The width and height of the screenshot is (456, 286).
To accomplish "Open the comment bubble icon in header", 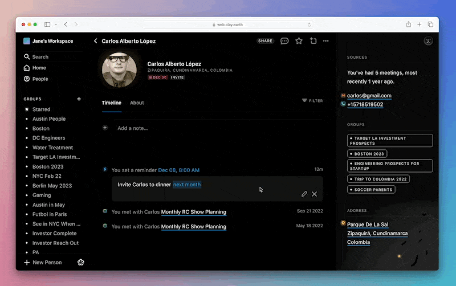I will click(284, 41).
